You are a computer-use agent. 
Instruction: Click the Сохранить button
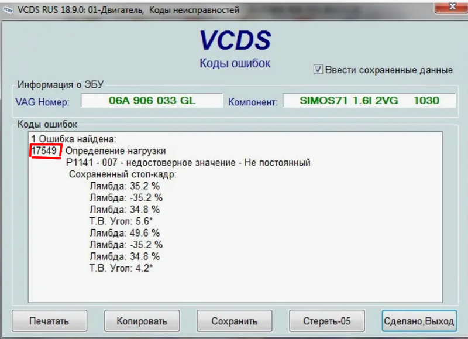click(x=235, y=321)
